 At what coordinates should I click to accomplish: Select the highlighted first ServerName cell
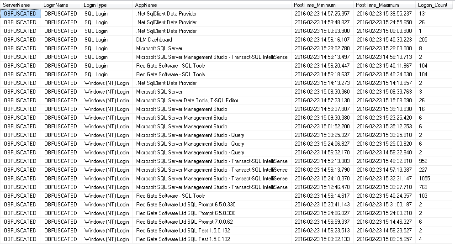20,14
